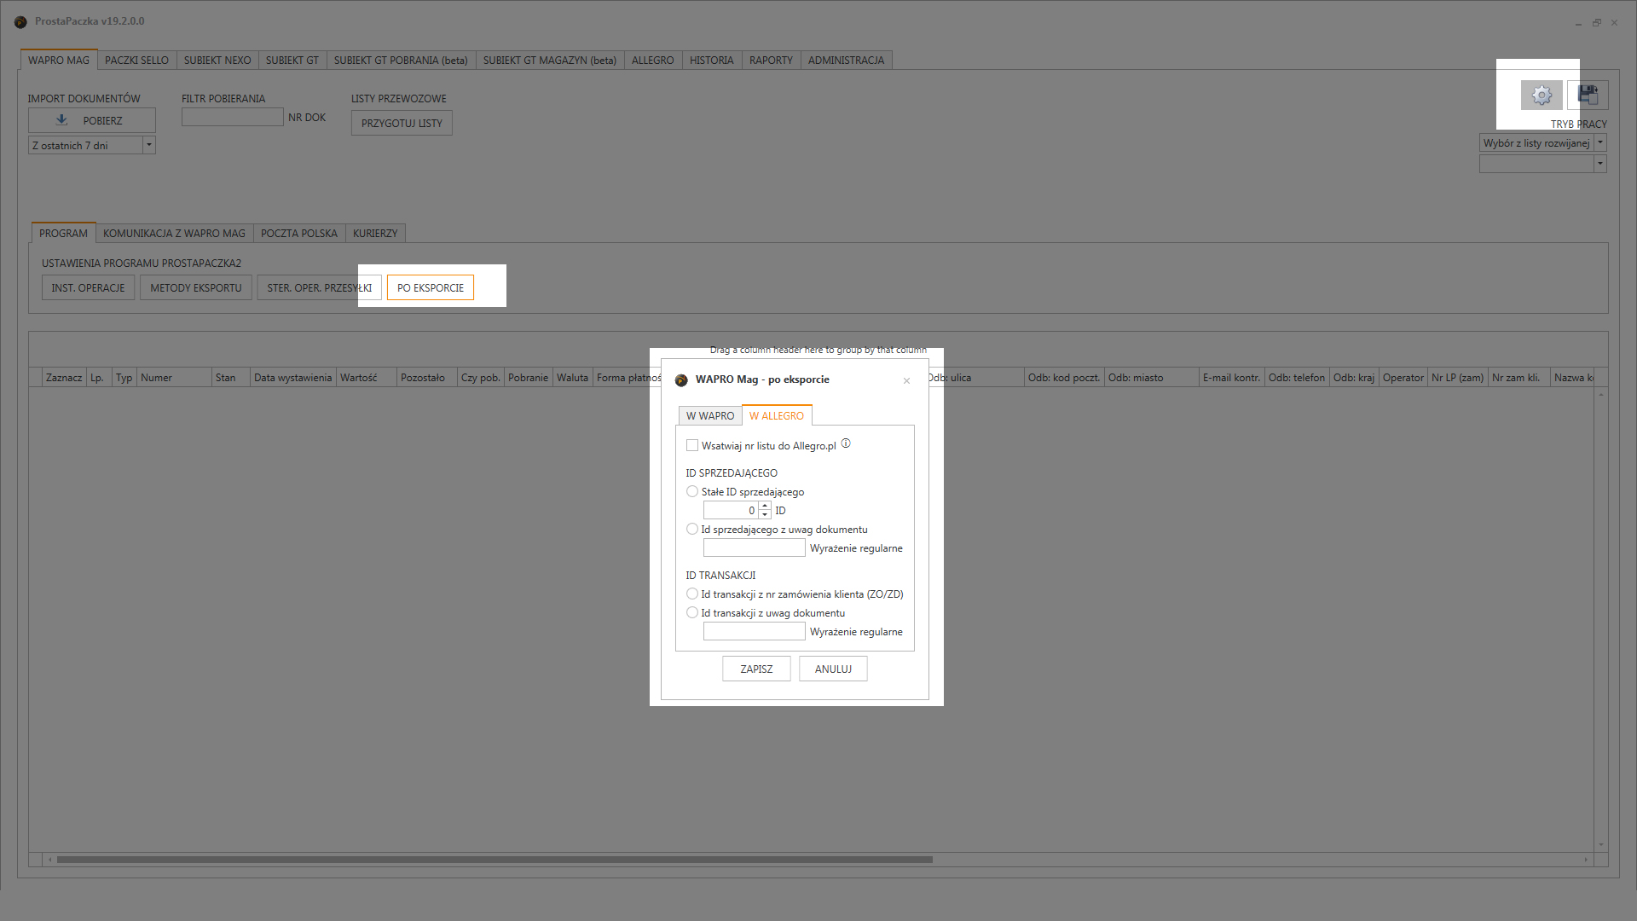The image size is (1637, 921).
Task: Select the W ALLEGRO tab
Action: [777, 415]
